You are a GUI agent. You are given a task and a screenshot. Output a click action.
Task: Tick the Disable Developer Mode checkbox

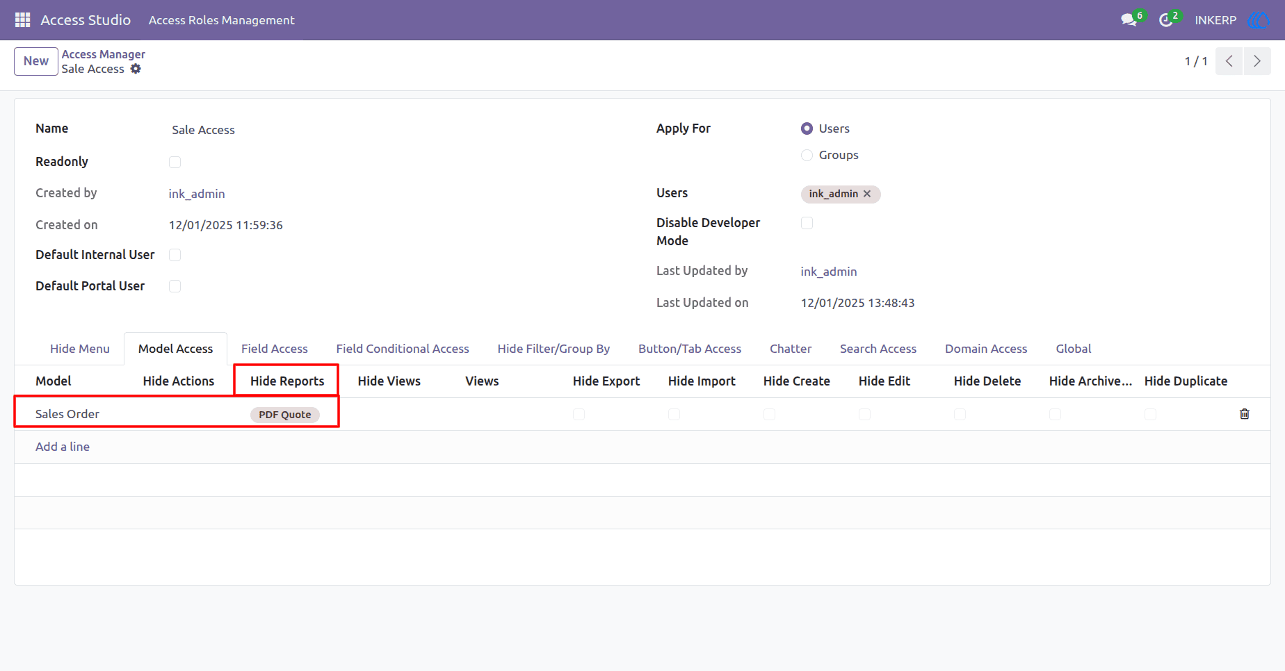click(807, 223)
